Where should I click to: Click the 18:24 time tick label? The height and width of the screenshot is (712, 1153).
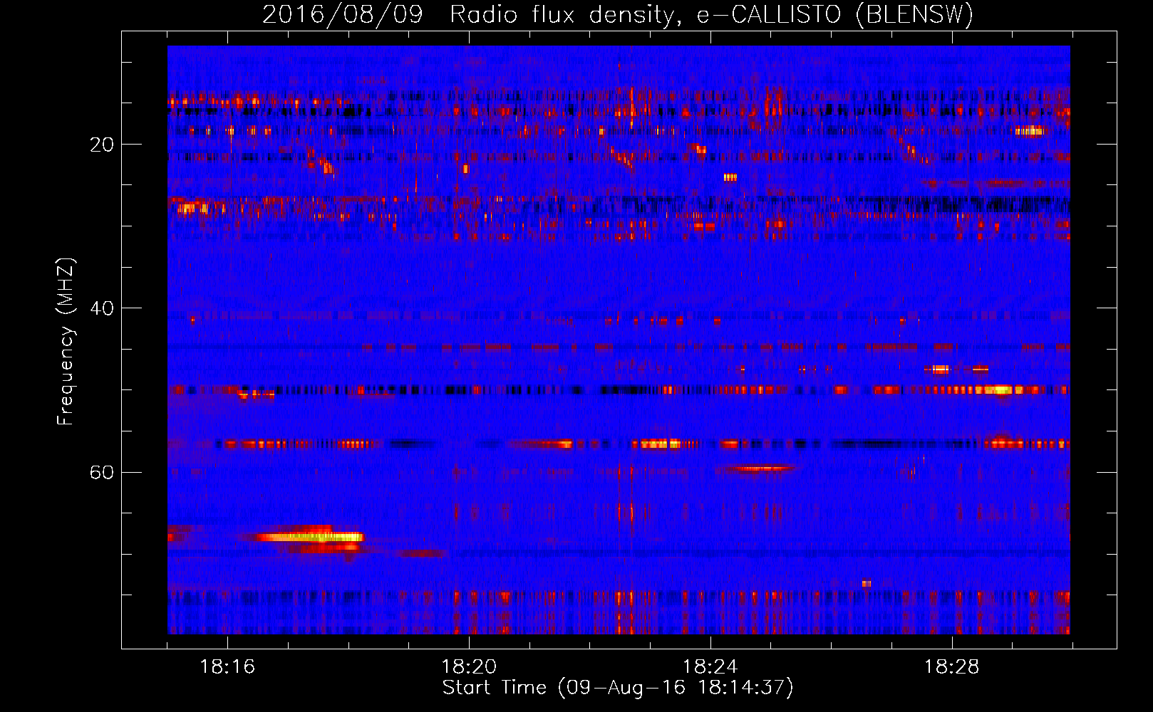pos(710,667)
